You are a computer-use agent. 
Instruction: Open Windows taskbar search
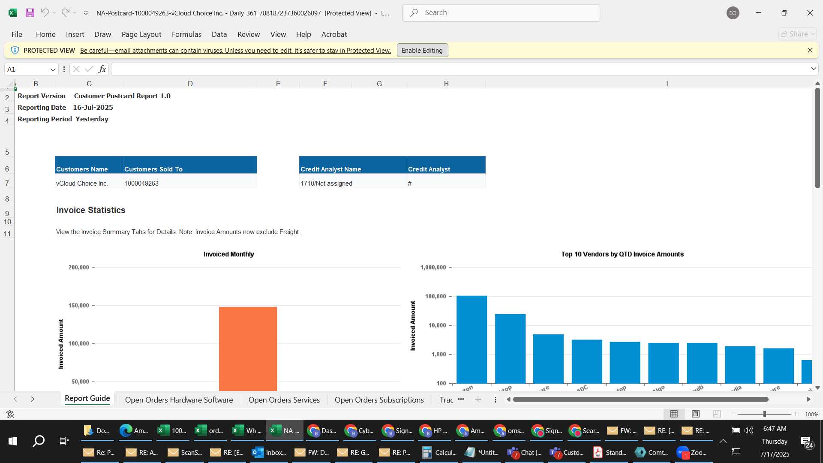click(39, 441)
